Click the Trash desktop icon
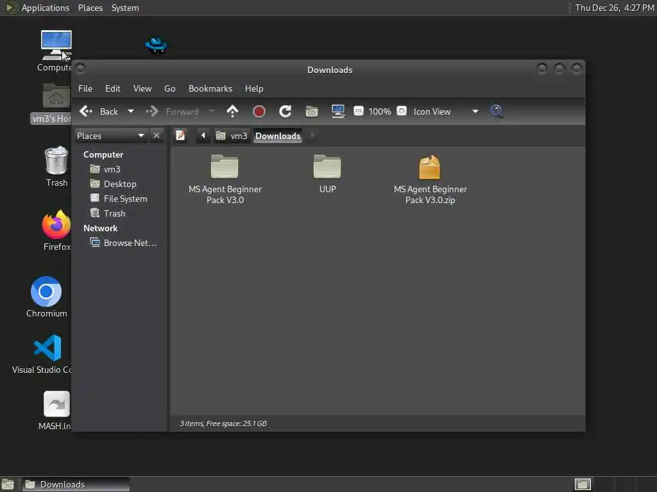The width and height of the screenshot is (657, 492). click(x=56, y=167)
